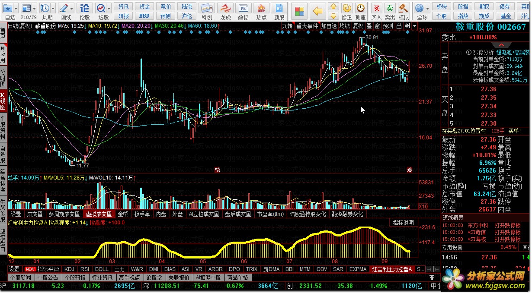This screenshot has width=532, height=293.
Task: Click the 期货 button
Action: point(484,16)
